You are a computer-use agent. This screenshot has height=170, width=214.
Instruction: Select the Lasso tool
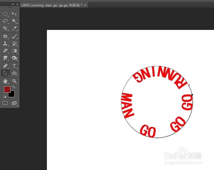pyautogui.click(x=5, y=21)
